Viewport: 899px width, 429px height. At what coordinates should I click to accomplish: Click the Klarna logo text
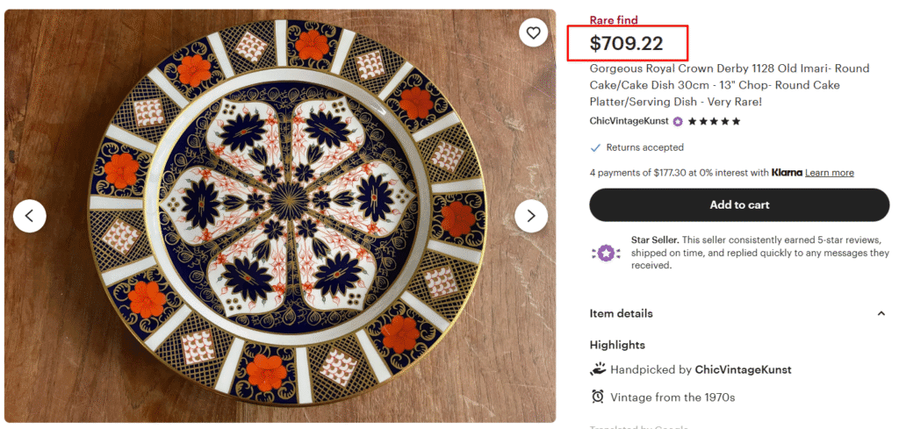pyautogui.click(x=787, y=173)
